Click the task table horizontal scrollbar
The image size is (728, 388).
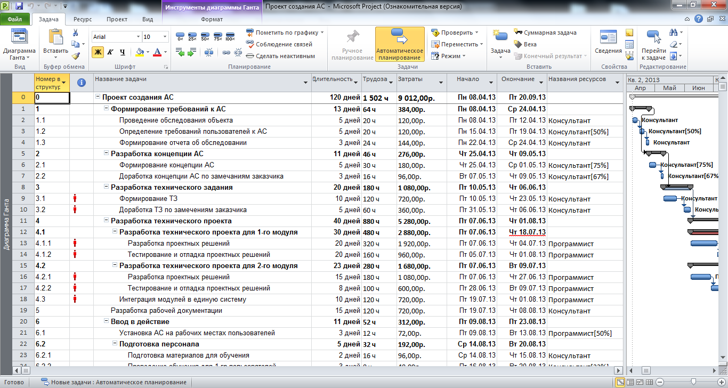[x=317, y=370]
